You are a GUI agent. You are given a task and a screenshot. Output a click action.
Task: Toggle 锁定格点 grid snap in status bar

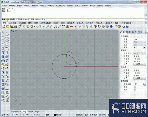pos(79,115)
